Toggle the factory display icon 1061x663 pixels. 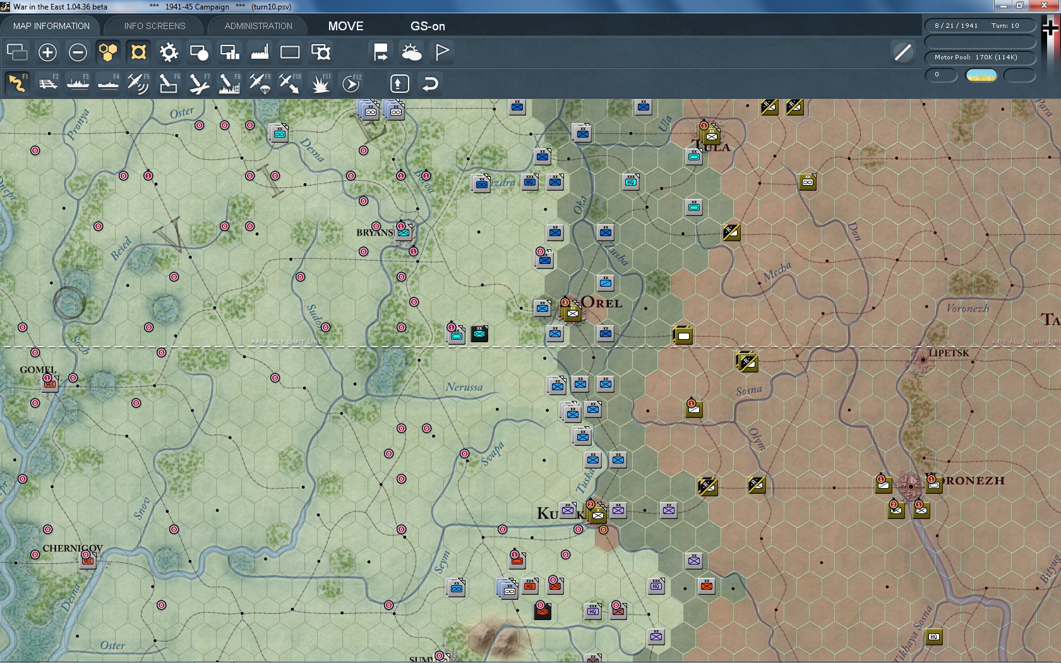point(260,52)
